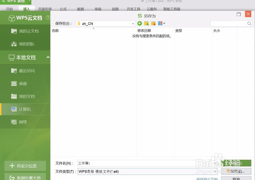Go up one folder level icon
The height and width of the screenshot is (180, 255).
point(147,23)
